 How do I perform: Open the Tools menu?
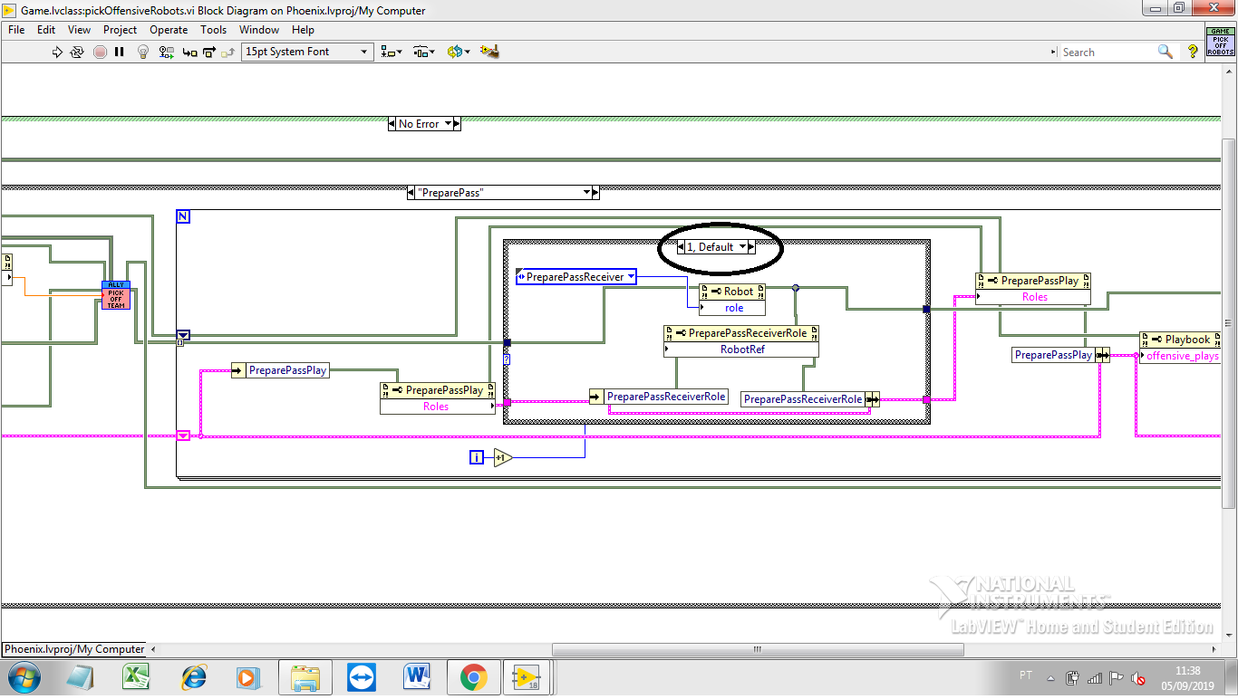[214, 30]
